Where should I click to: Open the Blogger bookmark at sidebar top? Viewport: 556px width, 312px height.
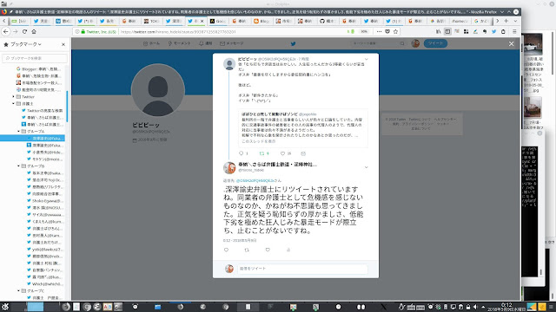tap(38, 69)
